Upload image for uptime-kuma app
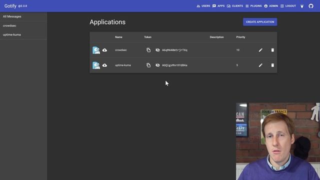Viewport: 320px width, 180px height. (x=104, y=65)
